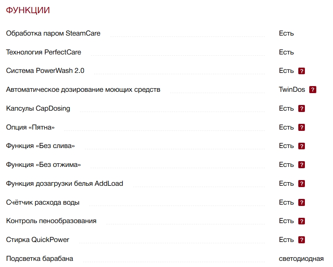The height and width of the screenshot is (267, 333).
Task: Click the Стирка QuickPower label
Action: coord(37,240)
